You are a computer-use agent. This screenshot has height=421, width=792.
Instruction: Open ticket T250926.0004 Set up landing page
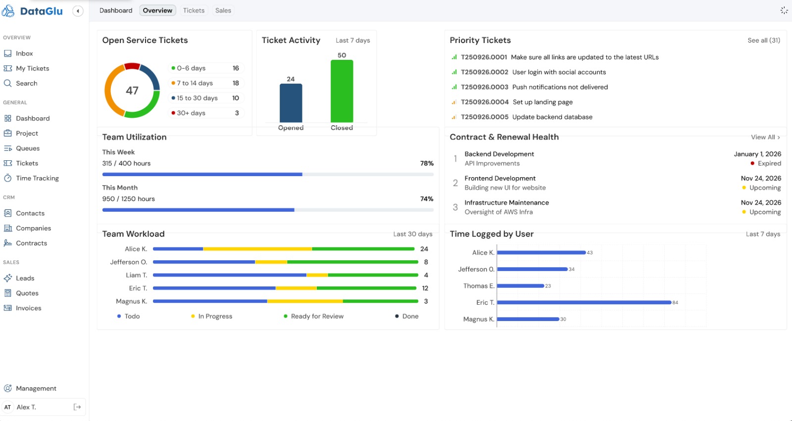pyautogui.click(x=511, y=102)
